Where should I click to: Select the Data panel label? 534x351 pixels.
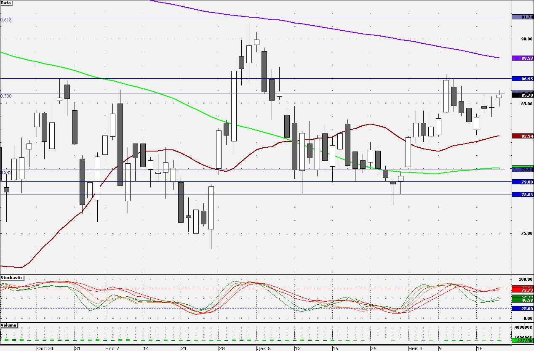tap(6, 3)
